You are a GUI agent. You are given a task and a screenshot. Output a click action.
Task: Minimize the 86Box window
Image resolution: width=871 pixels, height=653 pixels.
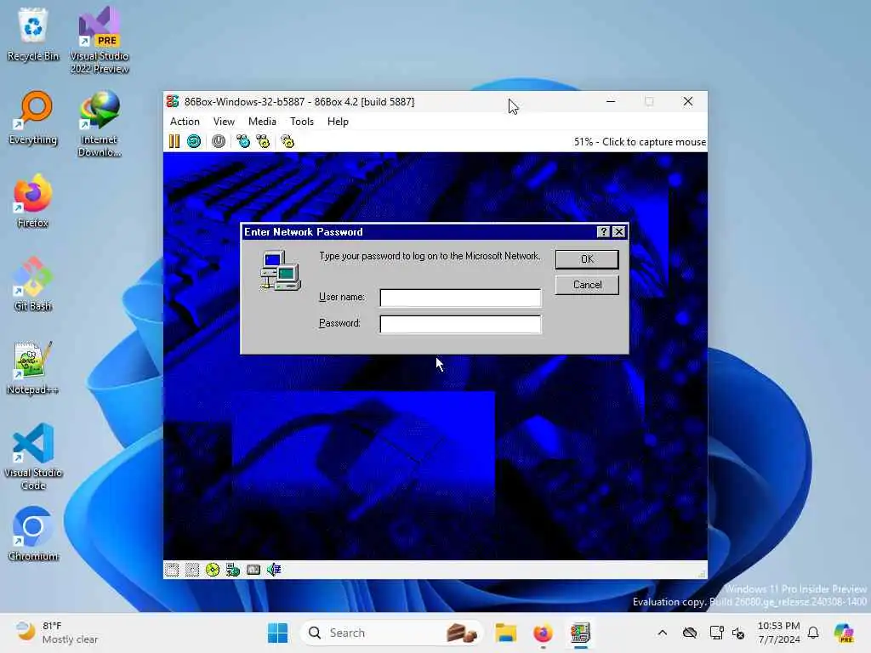(x=611, y=102)
